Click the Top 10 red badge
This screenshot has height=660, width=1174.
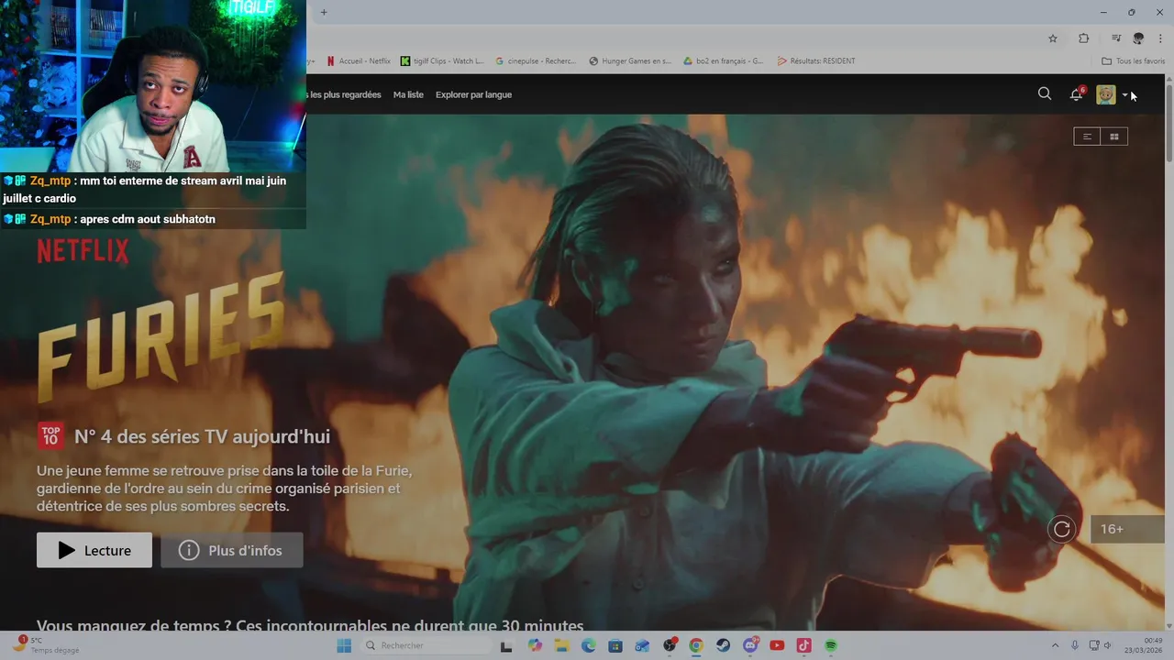coord(51,435)
